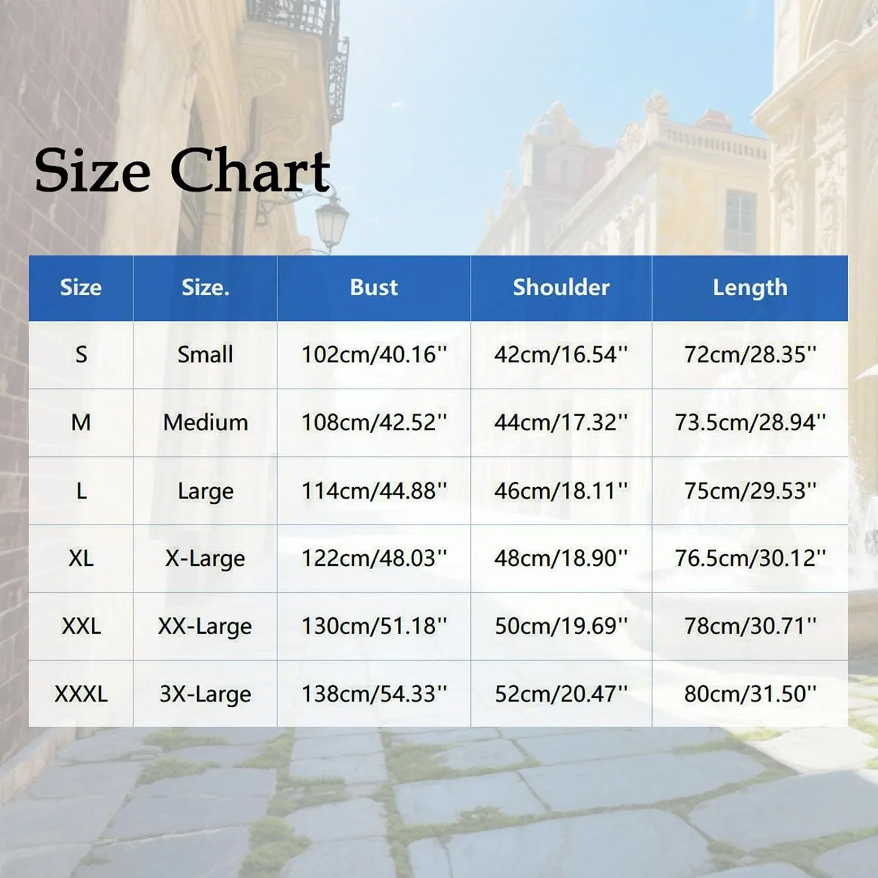Screen dimensions: 878x878
Task: Select the 'Shoulder' column header
Action: tap(561, 287)
